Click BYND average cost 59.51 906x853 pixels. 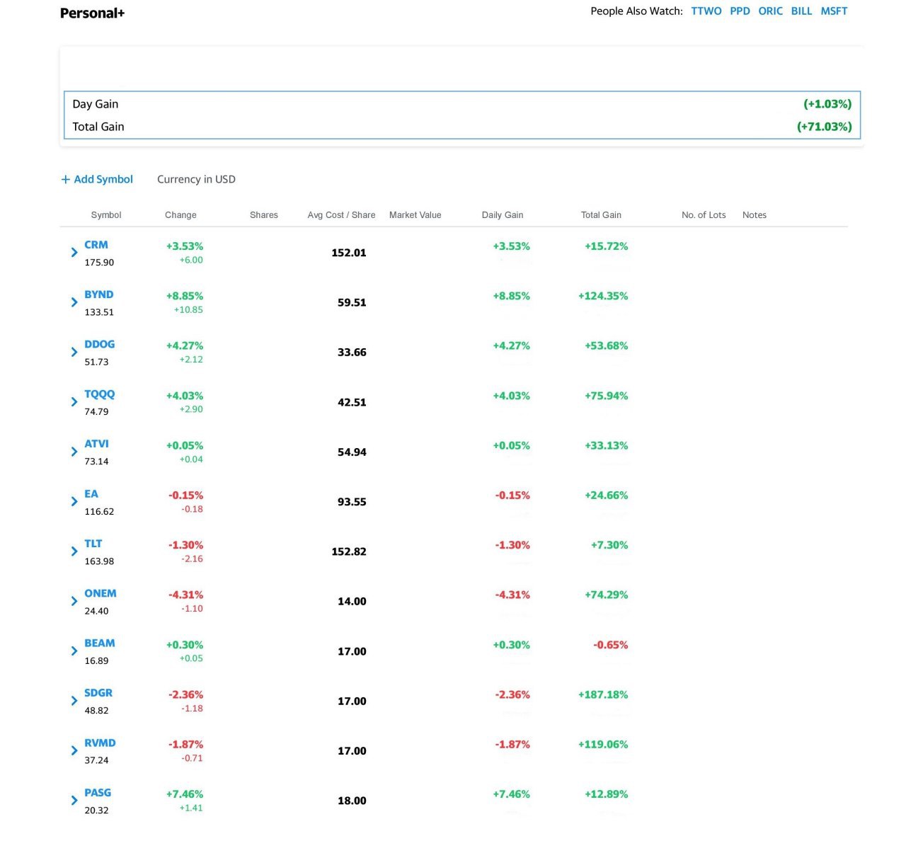point(352,302)
